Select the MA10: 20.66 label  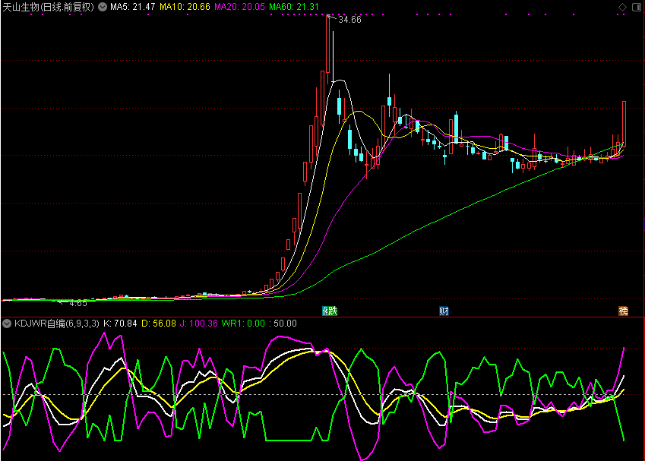click(x=185, y=7)
